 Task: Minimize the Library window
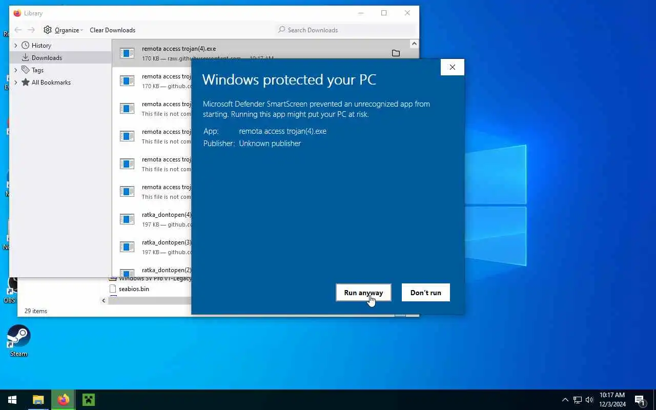(360, 13)
